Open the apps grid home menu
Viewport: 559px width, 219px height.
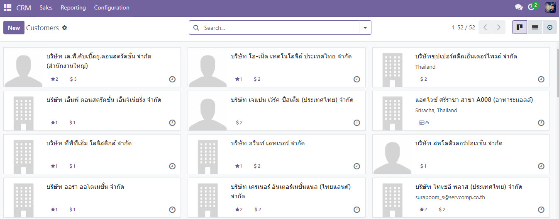[7, 7]
